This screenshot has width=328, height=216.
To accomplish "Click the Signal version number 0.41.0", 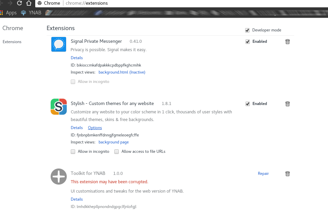I will pos(136,41).
